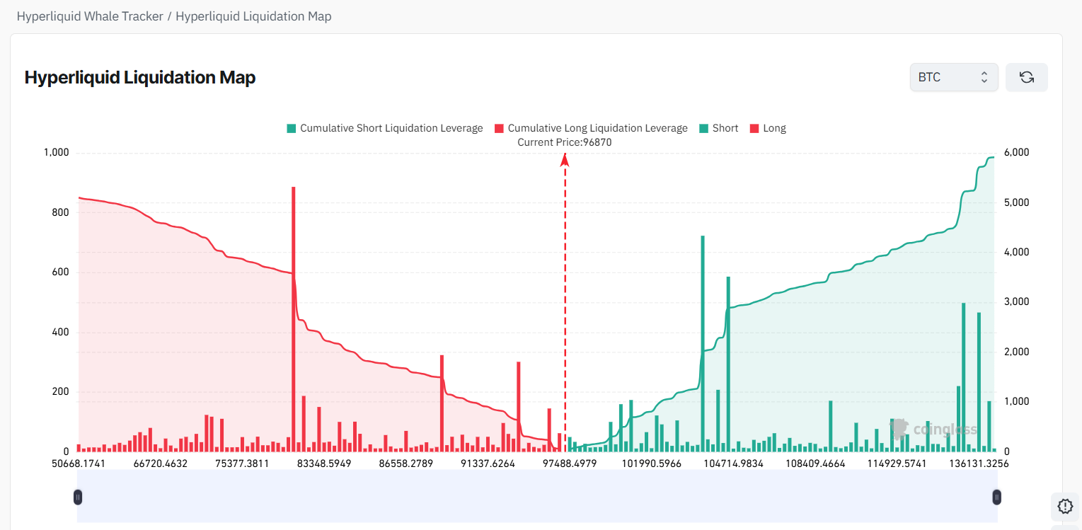Click the 91337.6264 price axis label
The width and height of the screenshot is (1082, 530).
(x=488, y=463)
